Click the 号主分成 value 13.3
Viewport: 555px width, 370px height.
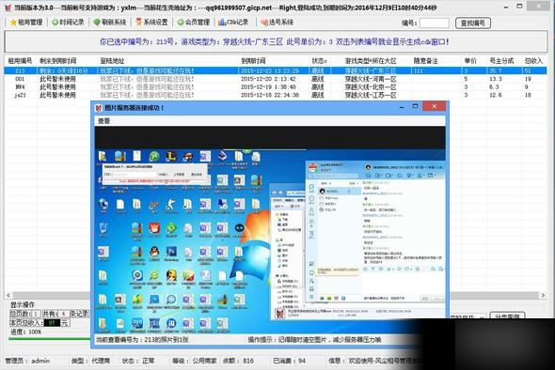[x=495, y=79]
